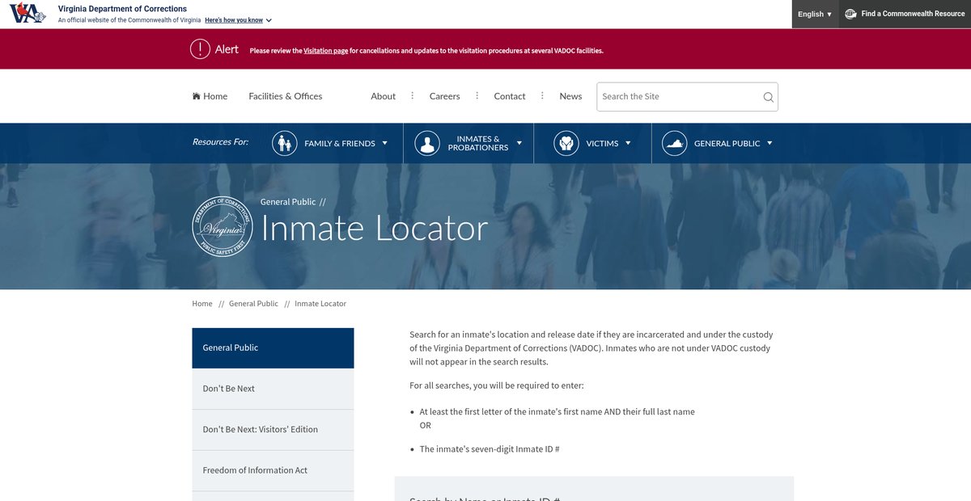Click the globe icon for Commonwealth Resource
This screenshot has height=501, width=971.
click(850, 14)
